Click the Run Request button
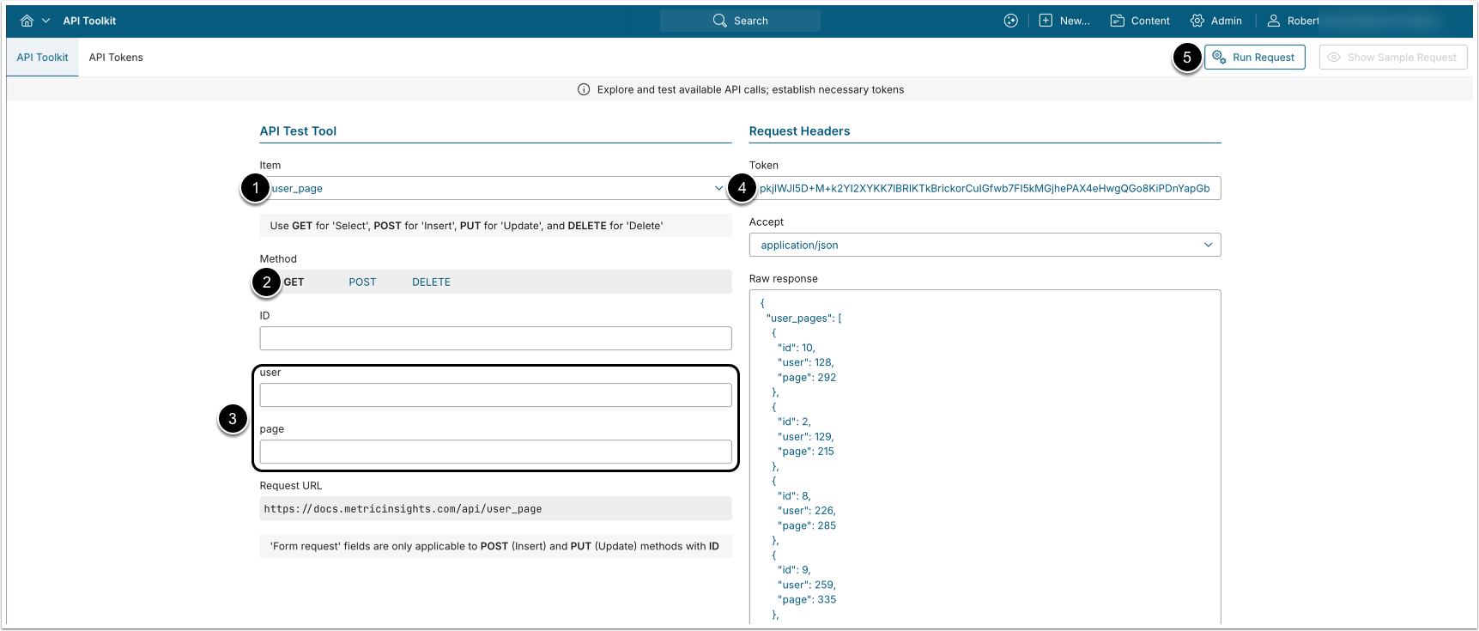The image size is (1479, 631). (1254, 58)
